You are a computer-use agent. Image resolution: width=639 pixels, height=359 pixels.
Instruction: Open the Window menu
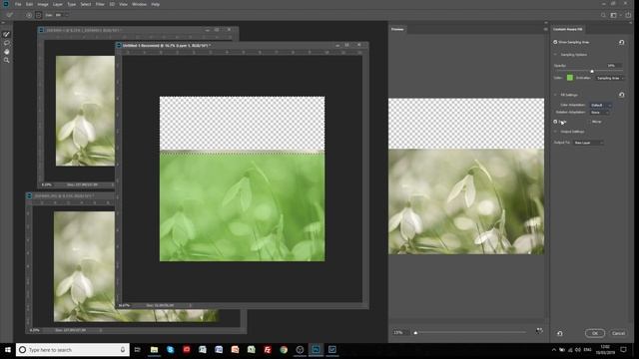[x=139, y=4]
